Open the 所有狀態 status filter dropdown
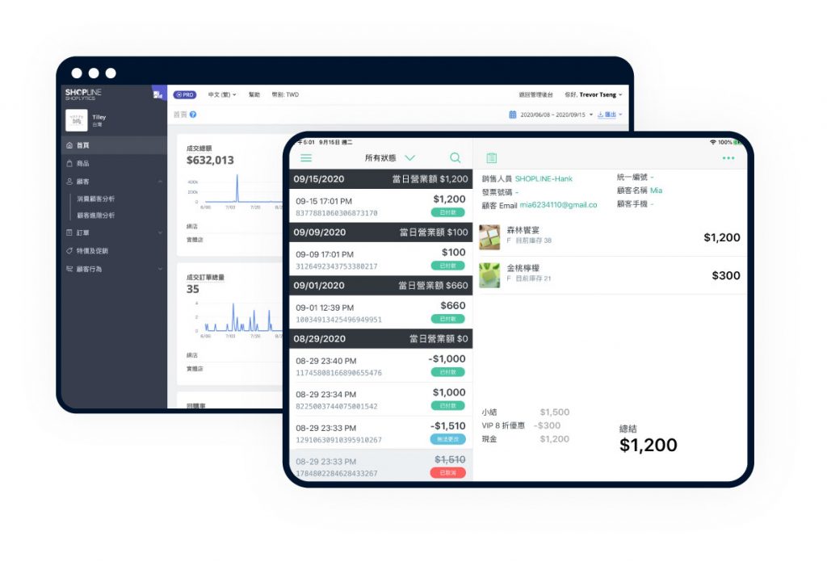The image size is (827, 561). click(390, 157)
